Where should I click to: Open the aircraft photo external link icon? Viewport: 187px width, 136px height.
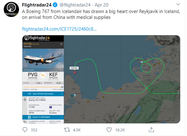coord(61,69)
